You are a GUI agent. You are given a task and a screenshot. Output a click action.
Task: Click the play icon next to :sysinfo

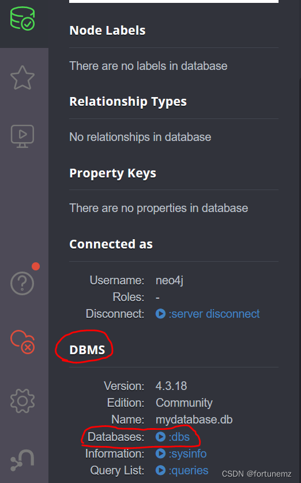160,454
